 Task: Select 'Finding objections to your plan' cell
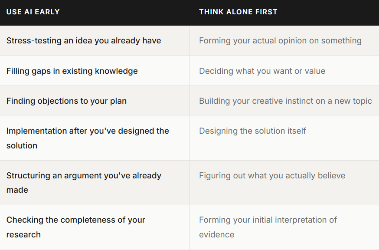pyautogui.click(x=95, y=101)
